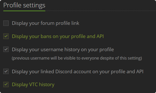
Task: Click the 'Display your bans on your profile and API' label
Action: tap(58, 36)
